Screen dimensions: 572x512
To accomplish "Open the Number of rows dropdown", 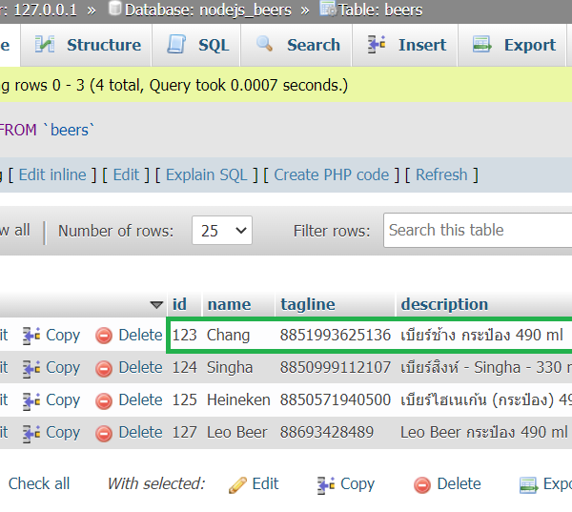I will click(x=221, y=231).
